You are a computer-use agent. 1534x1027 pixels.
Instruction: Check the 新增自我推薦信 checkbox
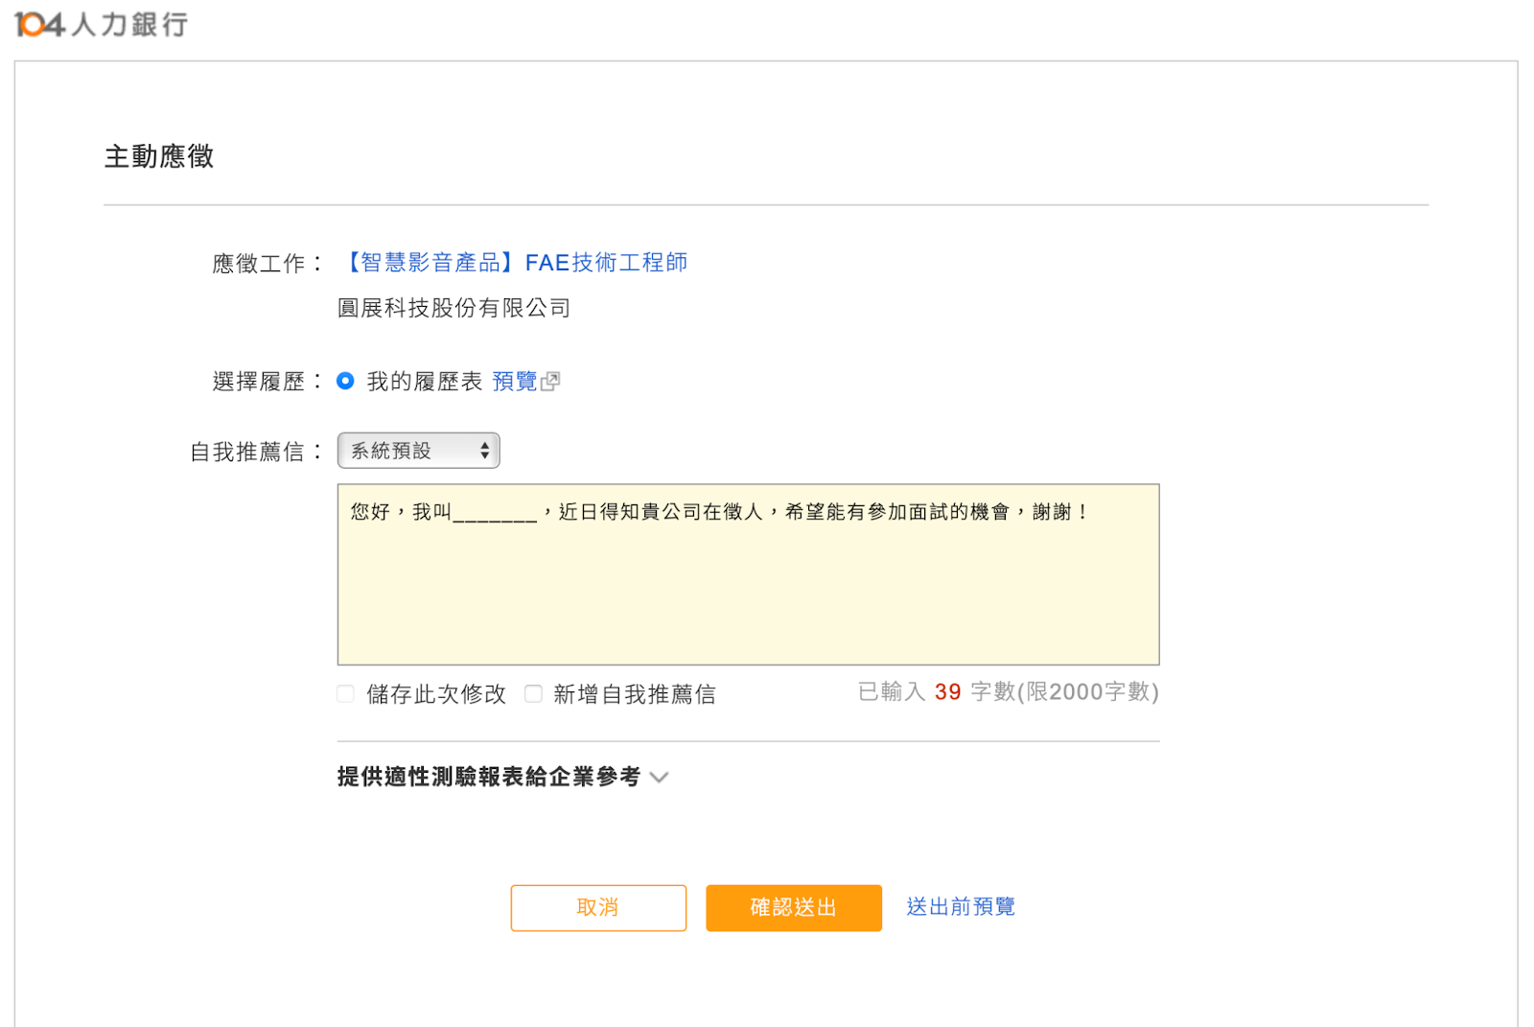click(533, 693)
